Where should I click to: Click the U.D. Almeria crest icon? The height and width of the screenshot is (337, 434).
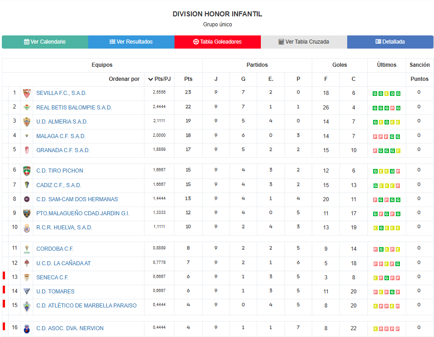(27, 122)
